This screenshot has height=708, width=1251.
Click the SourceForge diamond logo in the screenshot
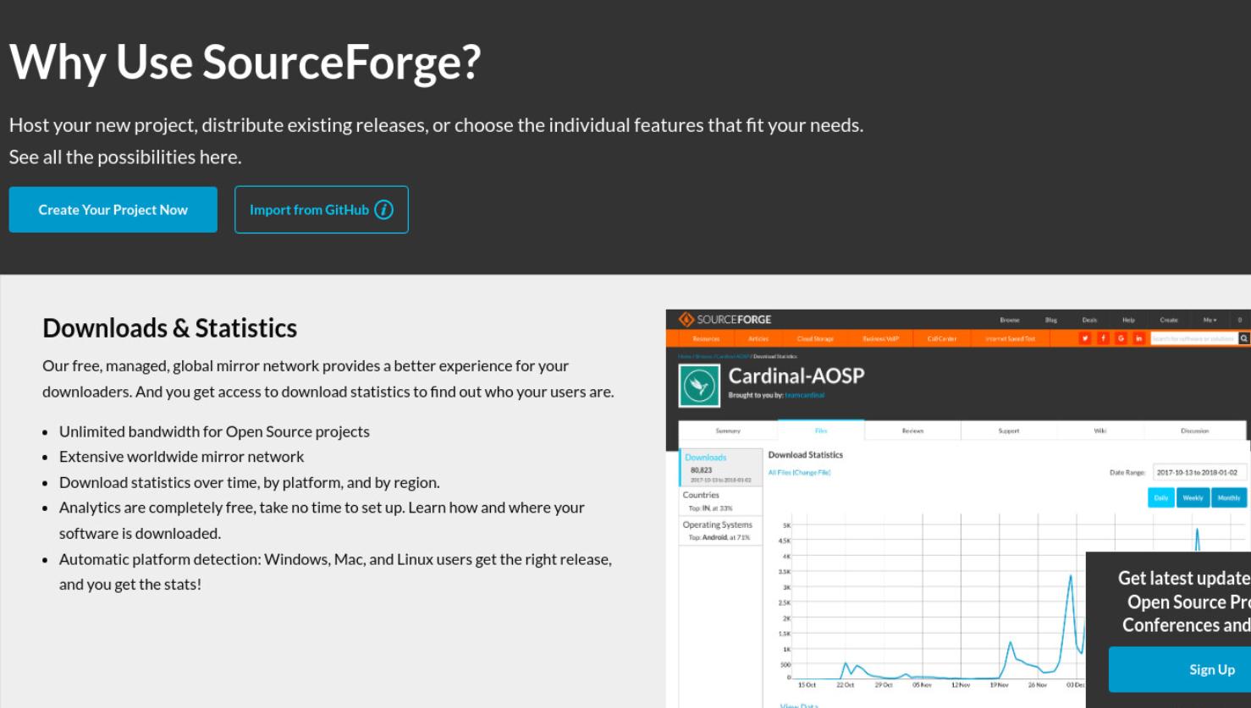tap(686, 320)
